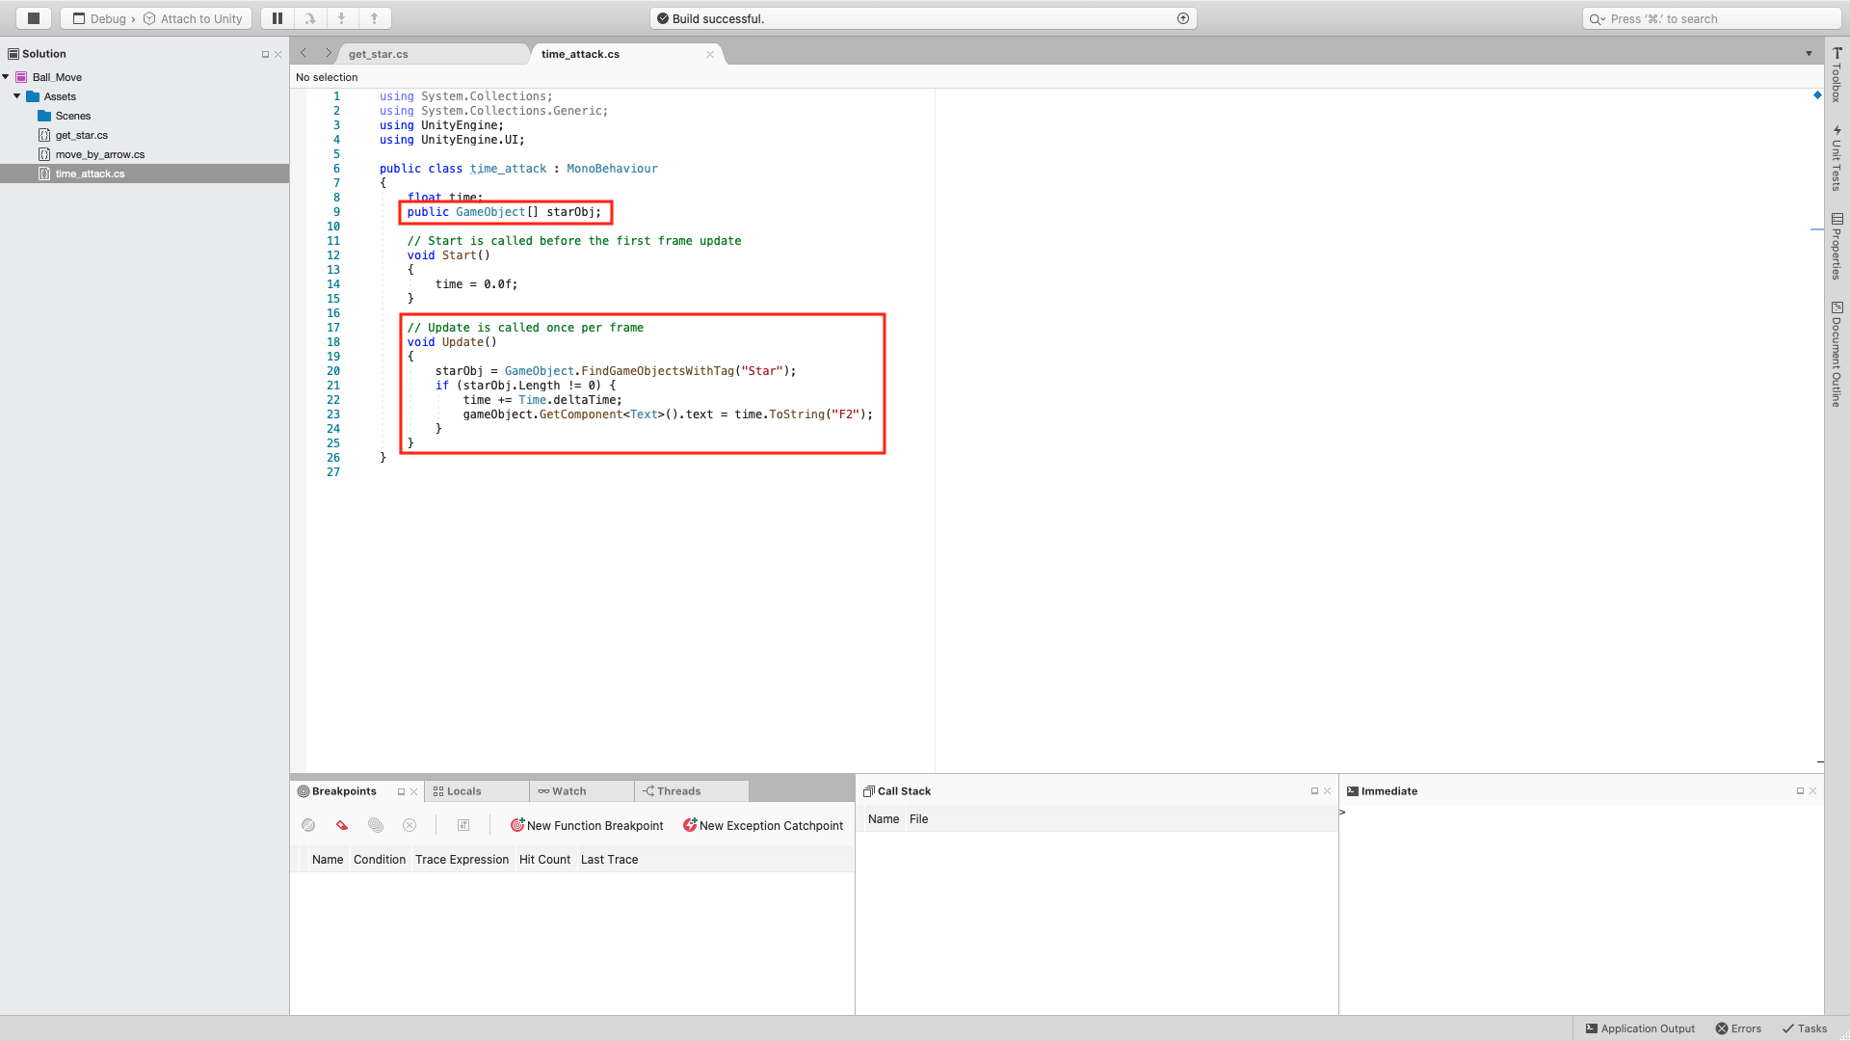1850x1041 pixels.
Task: Collapse the Ball_Move solution node
Action: (x=6, y=77)
